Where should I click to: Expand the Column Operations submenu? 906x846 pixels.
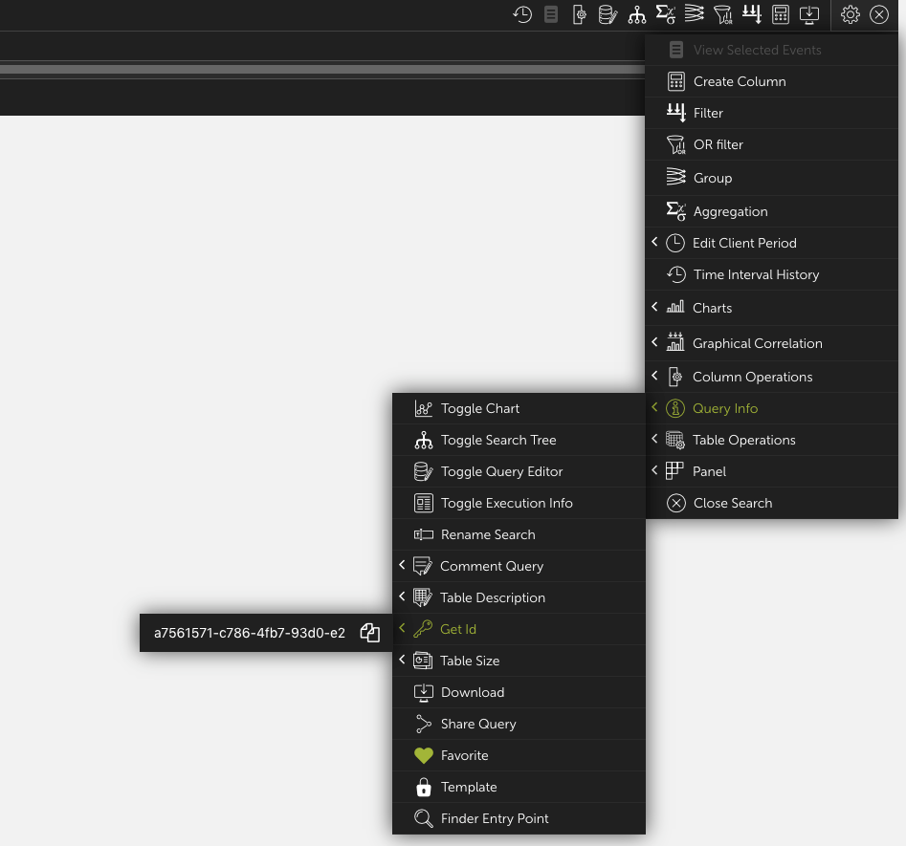[752, 377]
